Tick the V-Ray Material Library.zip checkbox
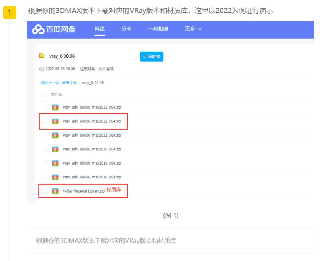This screenshot has width=320, height=261. coord(45,190)
